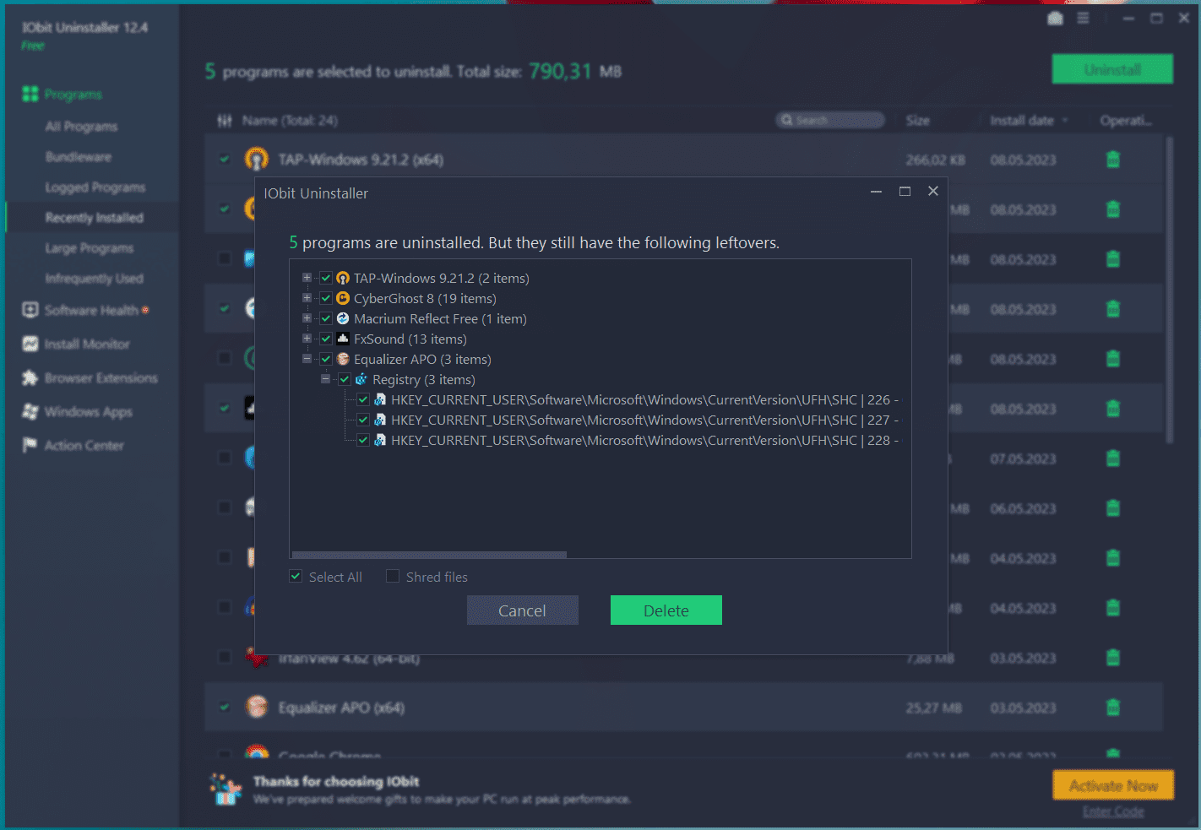Click the trash icon in the 07.05.2023 row
The width and height of the screenshot is (1201, 830).
point(1113,458)
